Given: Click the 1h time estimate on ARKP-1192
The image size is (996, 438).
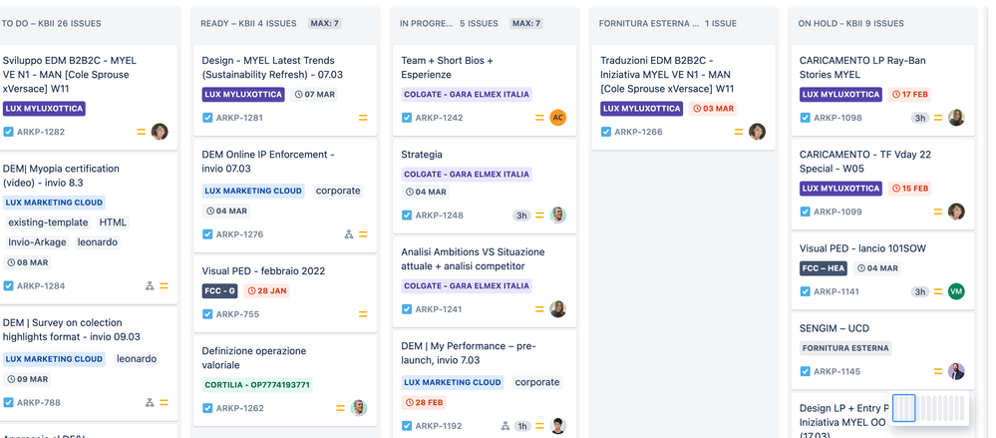Looking at the screenshot, I should coord(522,427).
